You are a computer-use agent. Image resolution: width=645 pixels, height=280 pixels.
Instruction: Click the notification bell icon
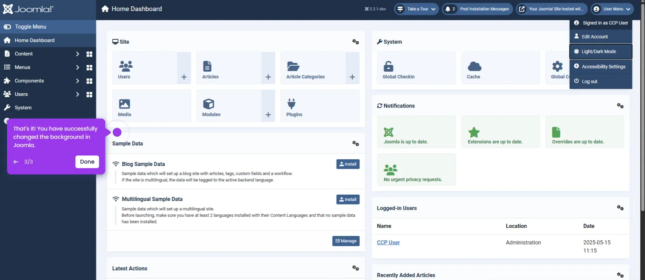447,9
